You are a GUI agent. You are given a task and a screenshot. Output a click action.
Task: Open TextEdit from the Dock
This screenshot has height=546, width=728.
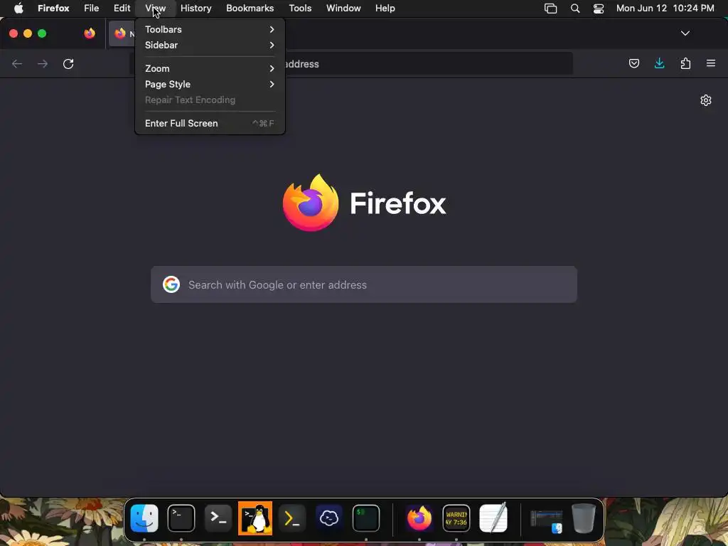(x=493, y=518)
